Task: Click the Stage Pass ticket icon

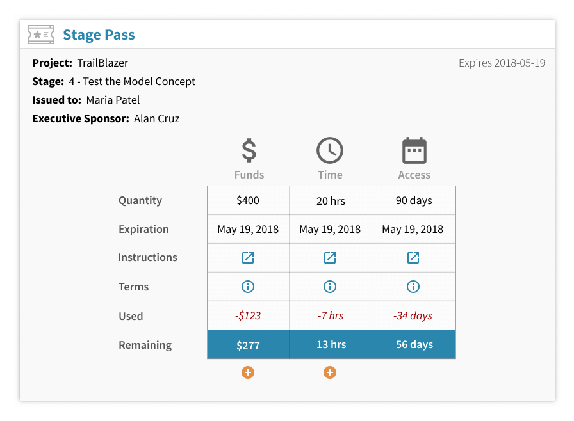Action: pos(41,35)
